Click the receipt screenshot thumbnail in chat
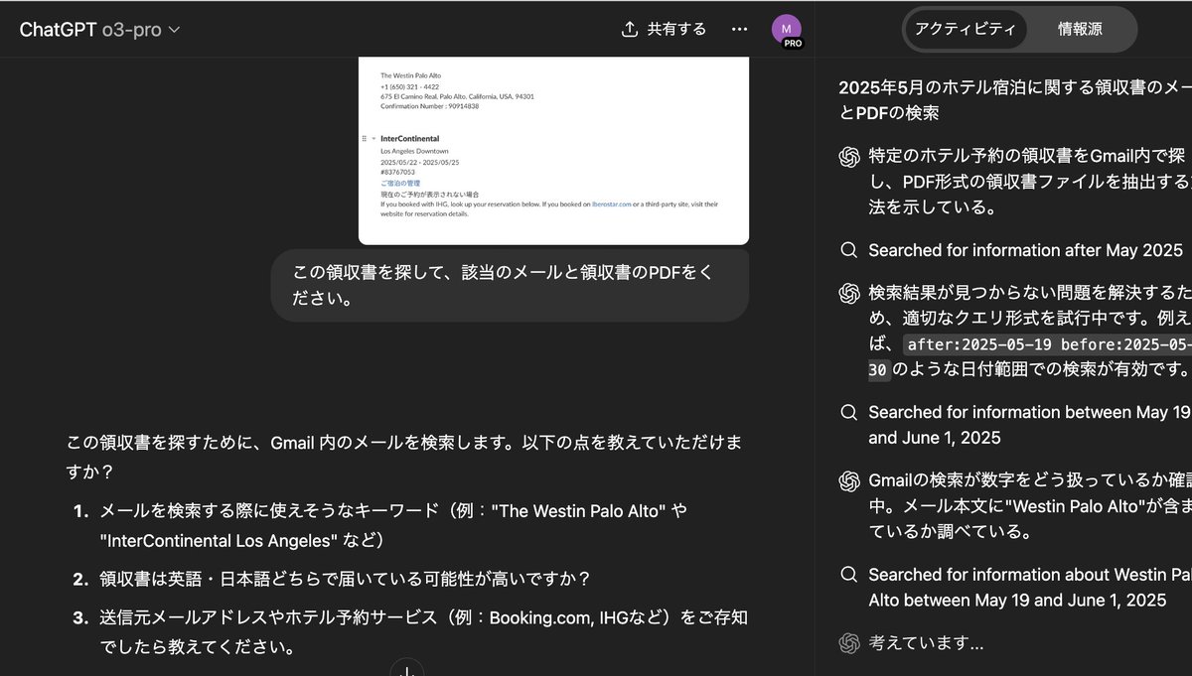This screenshot has width=1192, height=676. click(x=553, y=151)
